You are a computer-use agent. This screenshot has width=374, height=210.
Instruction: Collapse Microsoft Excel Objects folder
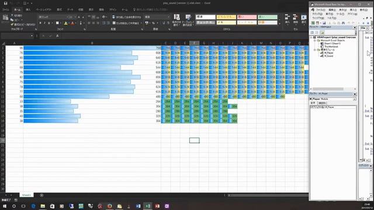[314, 40]
